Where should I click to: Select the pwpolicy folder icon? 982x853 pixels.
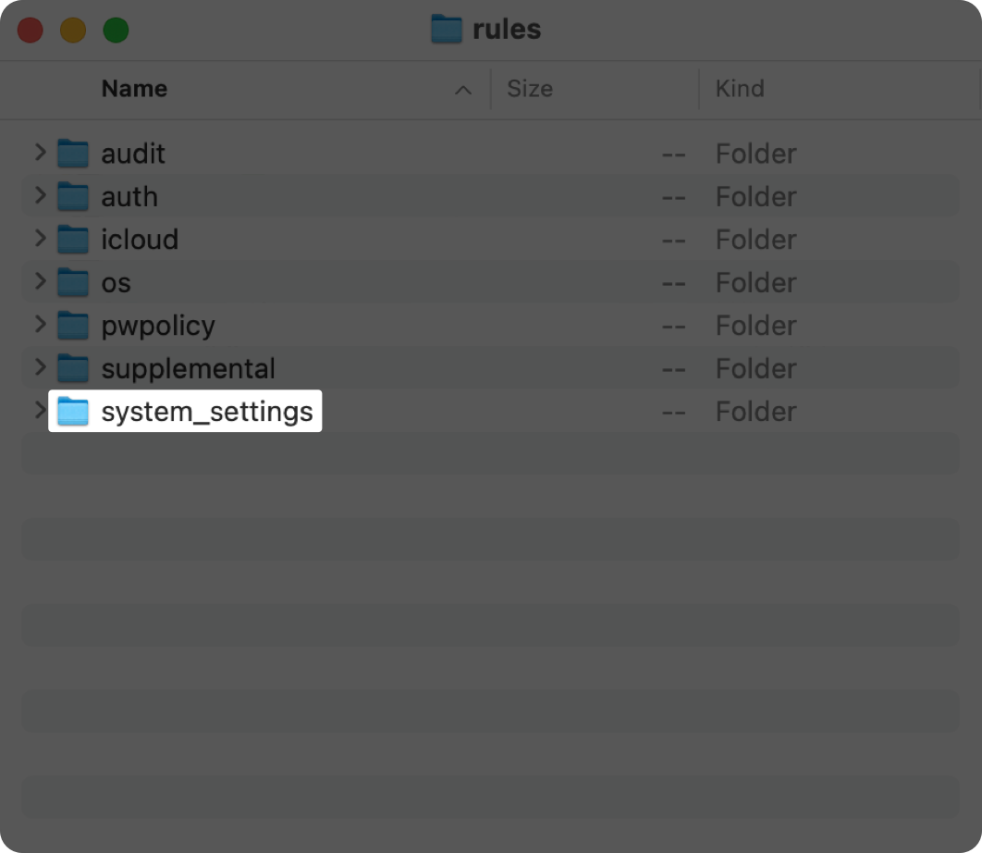[73, 326]
